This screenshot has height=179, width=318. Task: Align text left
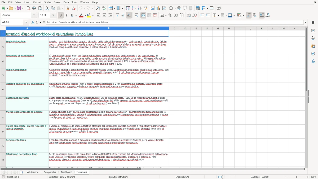pos(99,15)
